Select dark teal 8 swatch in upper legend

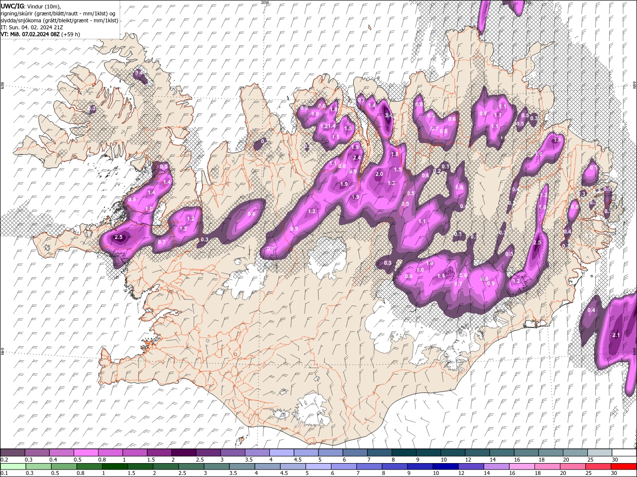point(404,453)
